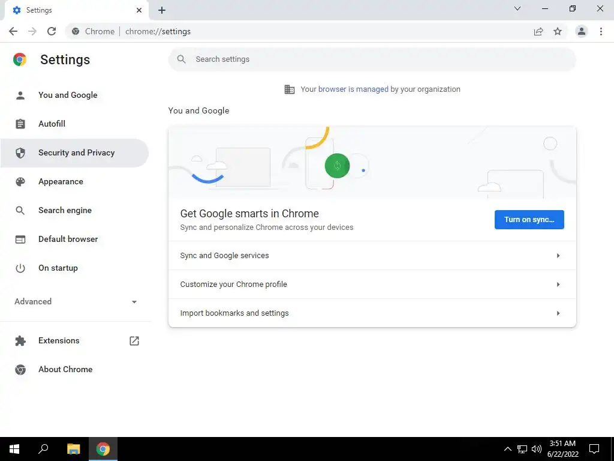
Task: Select the Settings tab
Action: coord(76,10)
